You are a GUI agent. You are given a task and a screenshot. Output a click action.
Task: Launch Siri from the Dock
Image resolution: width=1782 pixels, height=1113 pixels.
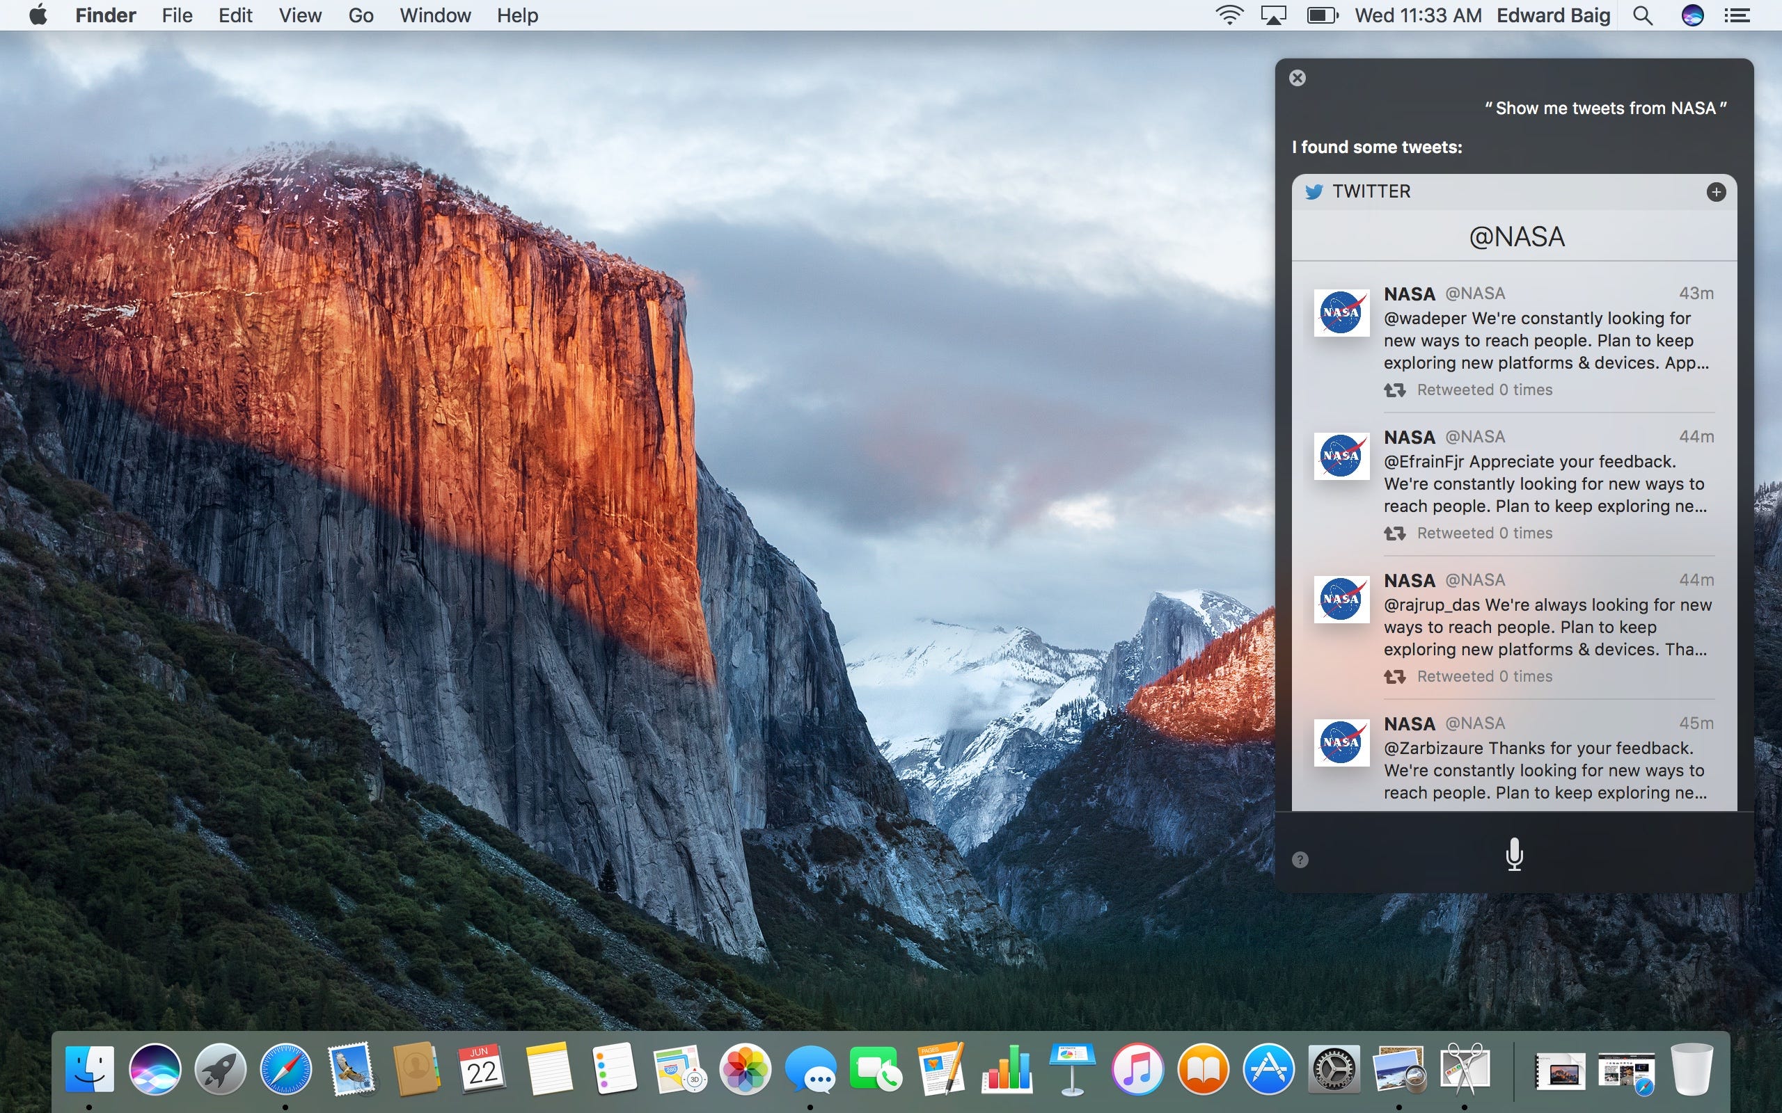click(x=155, y=1069)
